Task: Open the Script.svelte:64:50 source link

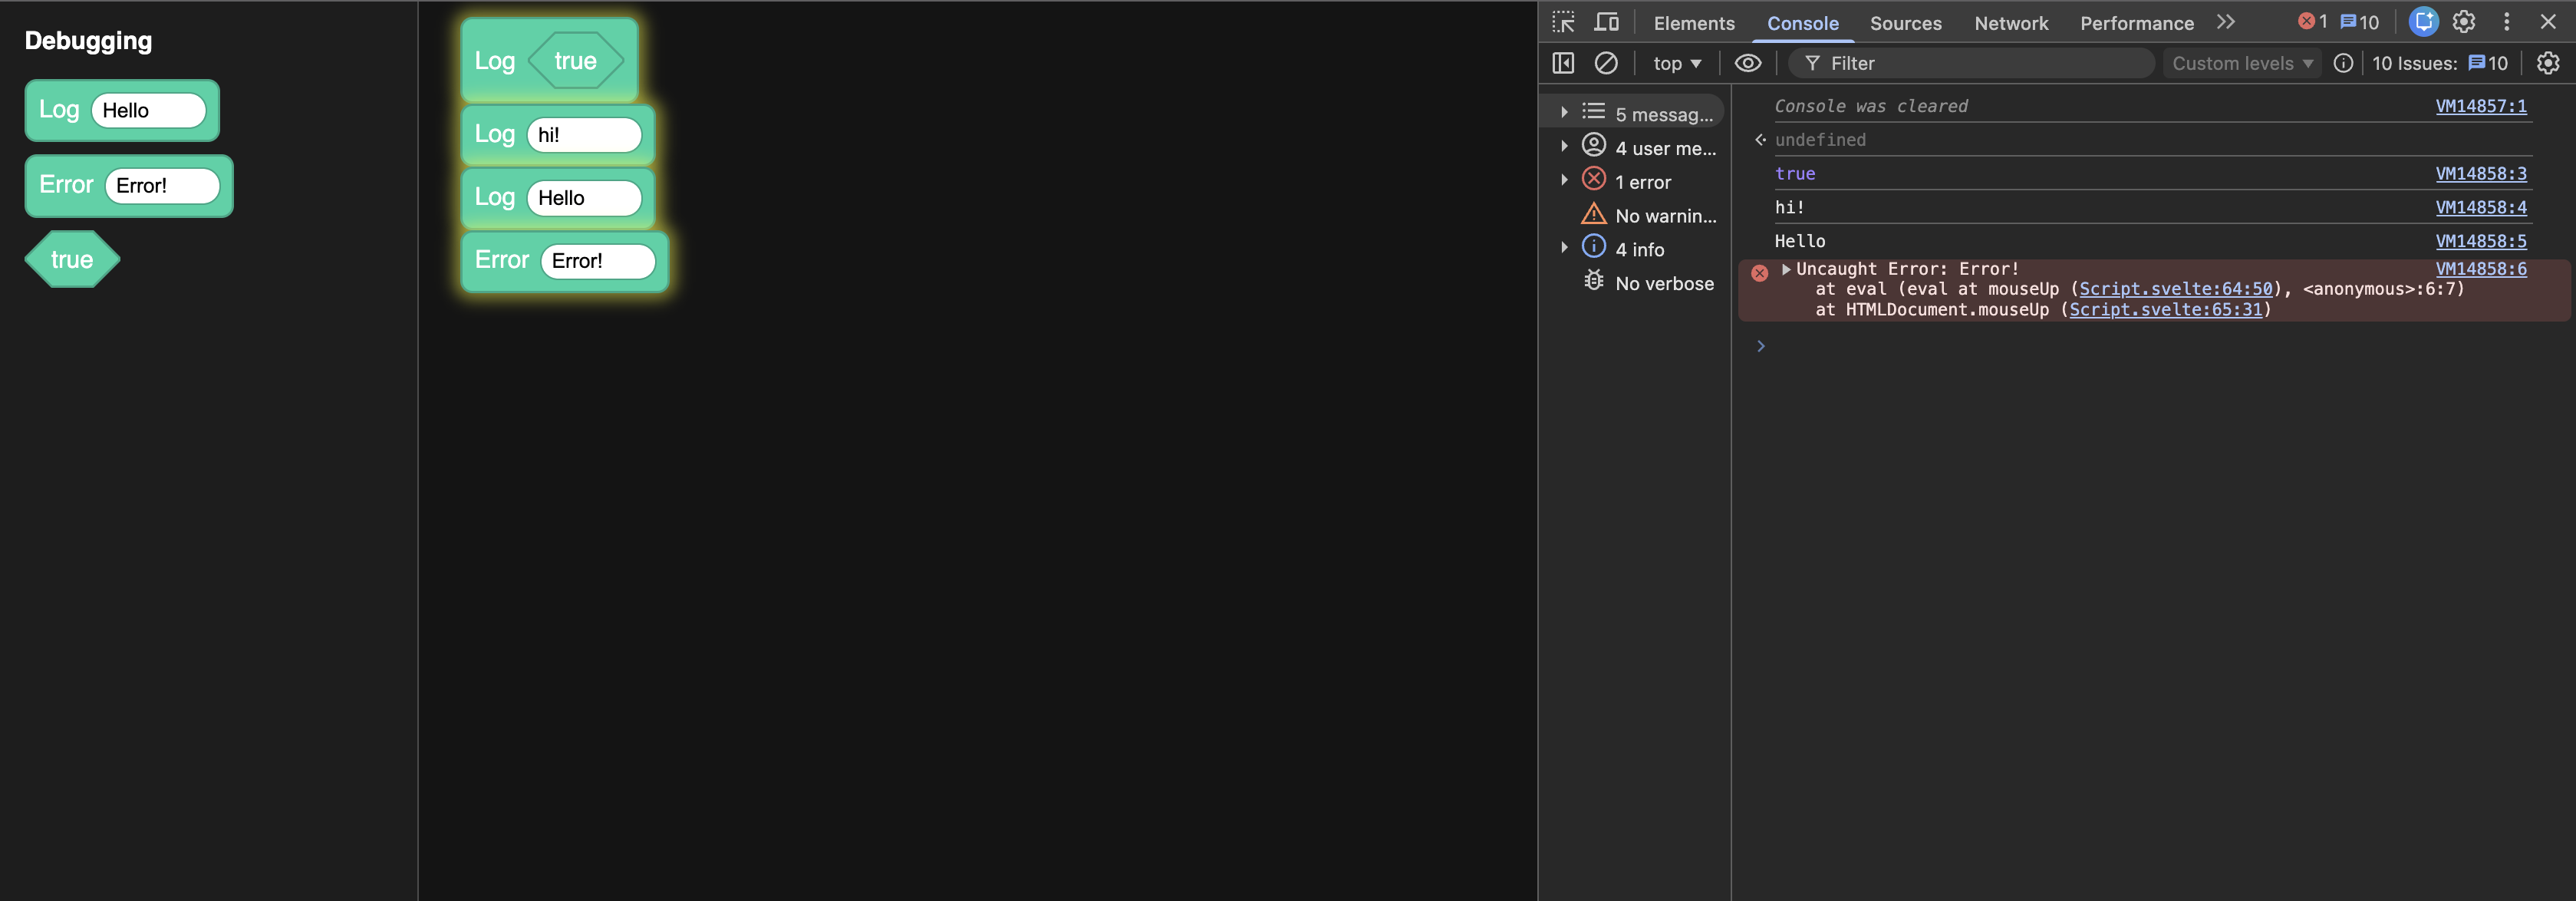Action: click(2175, 289)
